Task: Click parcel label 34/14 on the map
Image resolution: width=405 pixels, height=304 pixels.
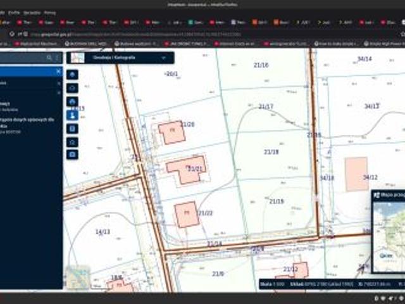Action: pos(364,59)
